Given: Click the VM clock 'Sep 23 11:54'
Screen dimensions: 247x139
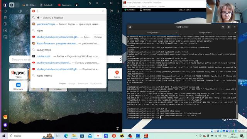Looking at the screenshot, I should pyautogui.click(x=184, y=10).
